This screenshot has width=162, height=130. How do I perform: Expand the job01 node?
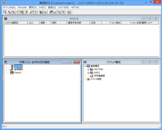[x=88, y=73]
